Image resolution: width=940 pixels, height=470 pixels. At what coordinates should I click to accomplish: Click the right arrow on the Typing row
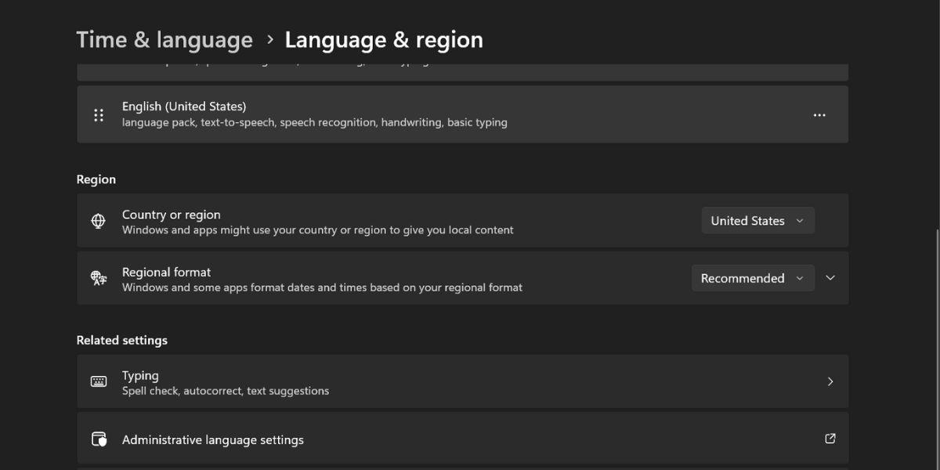point(830,381)
